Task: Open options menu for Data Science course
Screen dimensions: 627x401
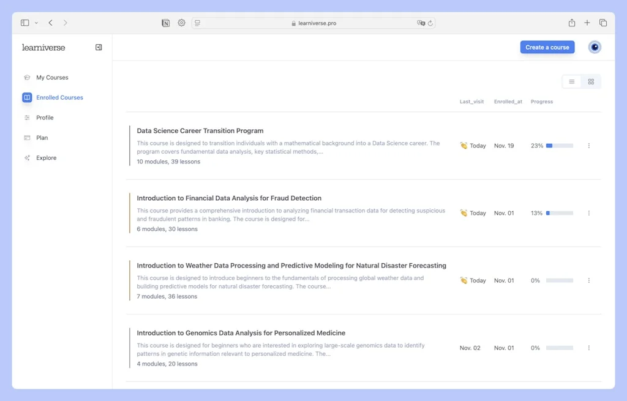Action: click(x=589, y=146)
